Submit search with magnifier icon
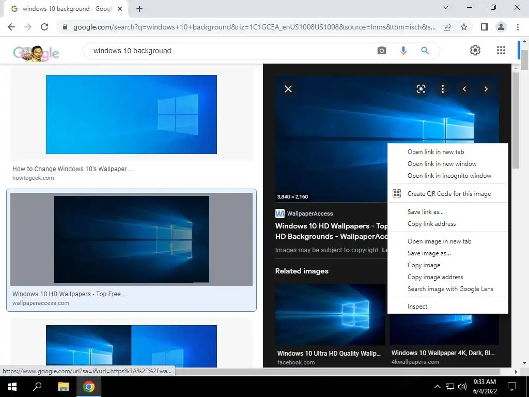Screen dimensions: 529x397 click(425, 51)
